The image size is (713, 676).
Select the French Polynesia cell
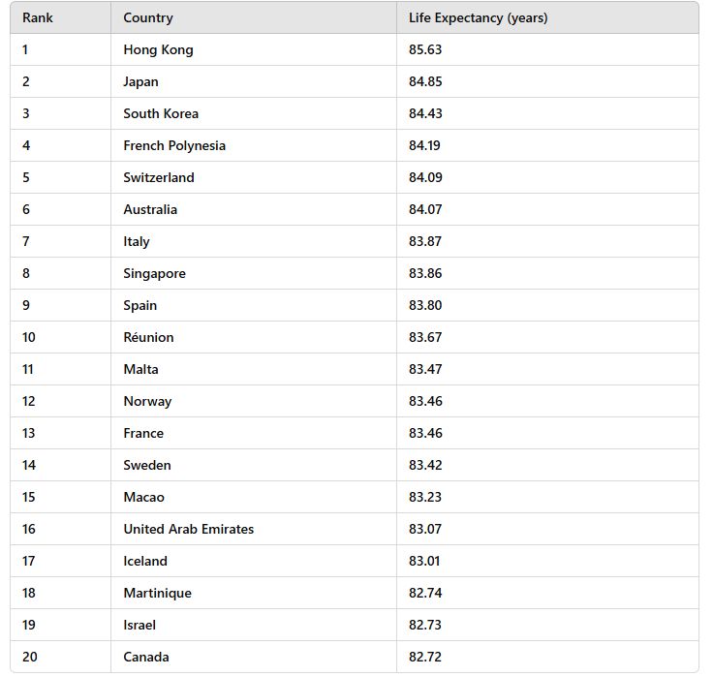coord(174,145)
